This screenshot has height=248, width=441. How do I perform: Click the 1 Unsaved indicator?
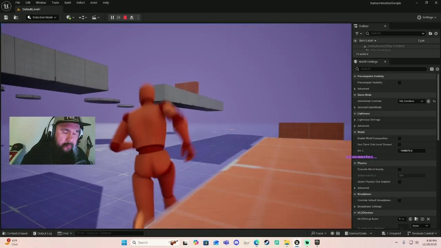pos(391,233)
